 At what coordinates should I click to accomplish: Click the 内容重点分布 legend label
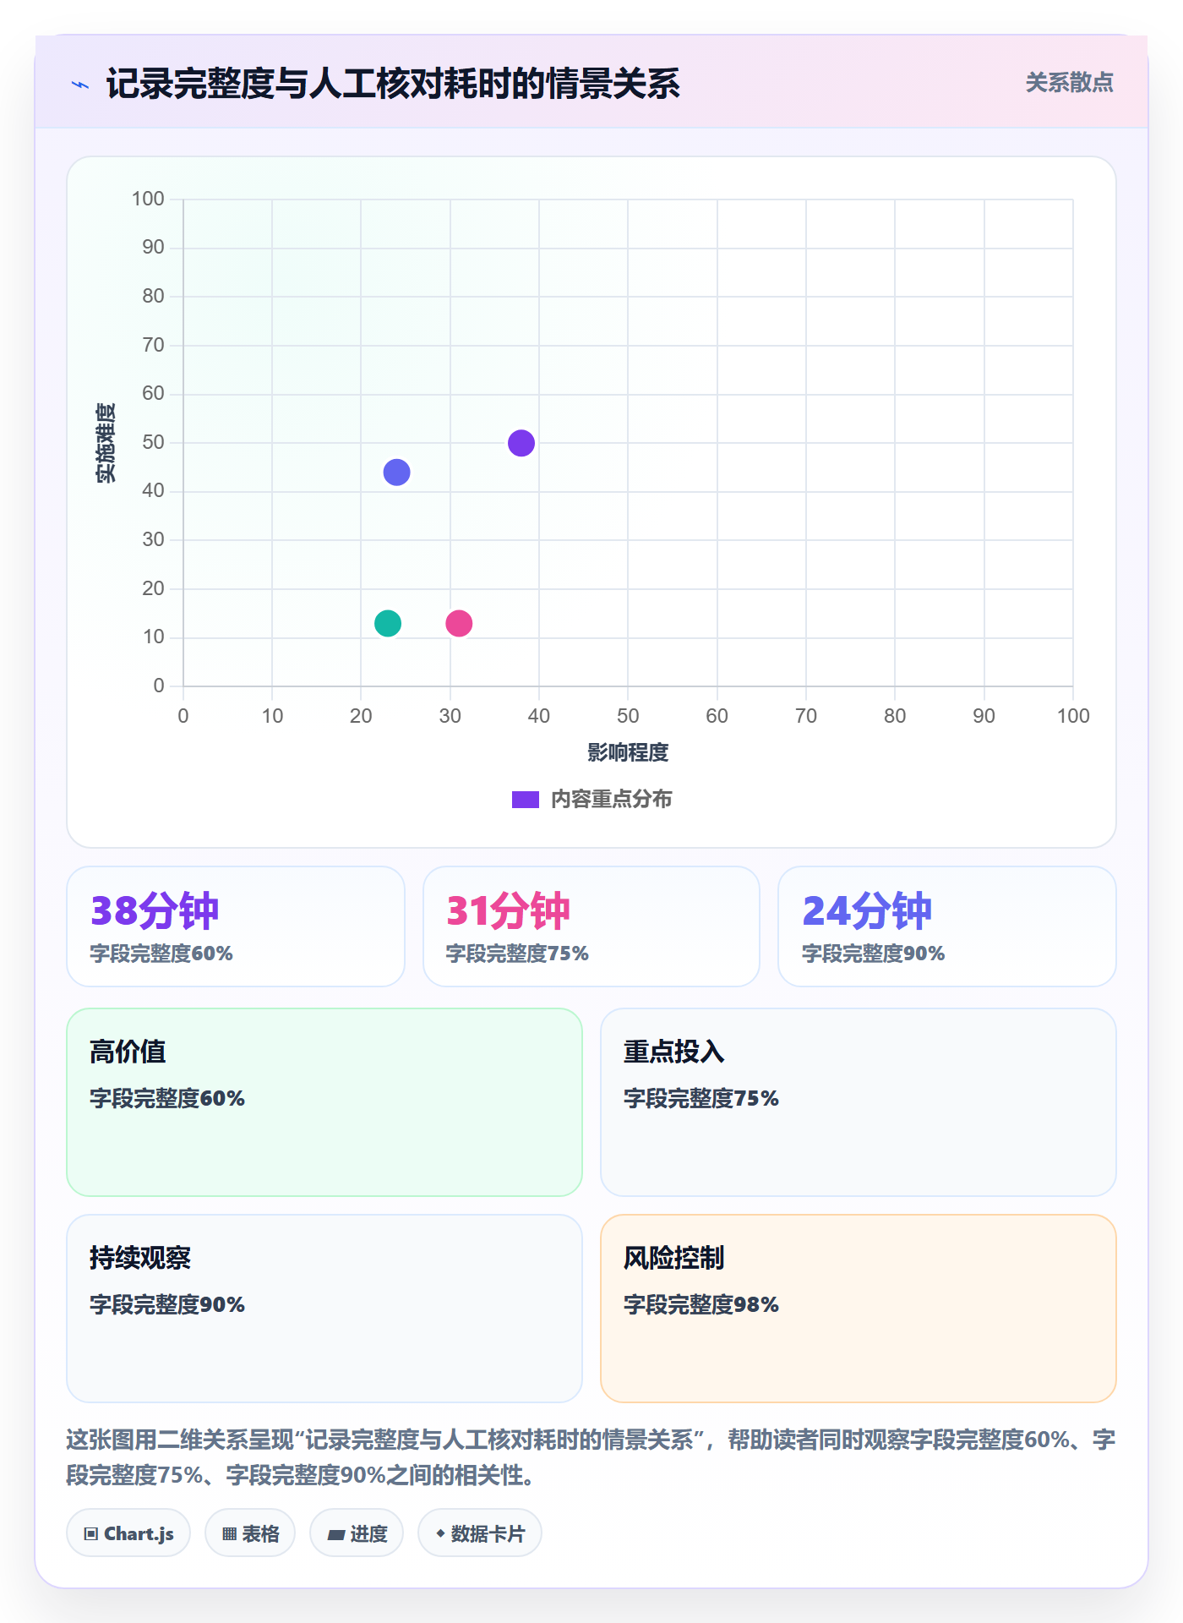point(611,800)
